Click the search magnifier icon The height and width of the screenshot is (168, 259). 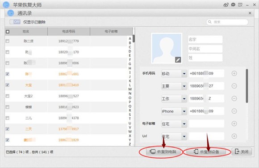click(x=210, y=22)
